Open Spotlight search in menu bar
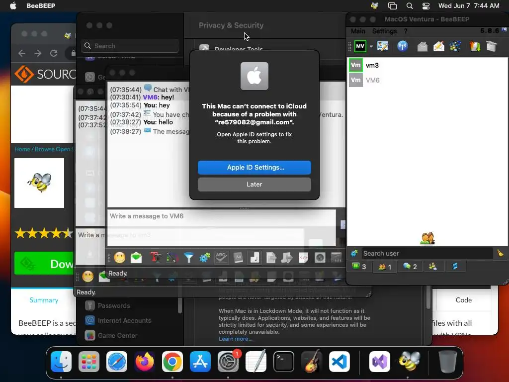509x382 pixels. tap(410, 5)
